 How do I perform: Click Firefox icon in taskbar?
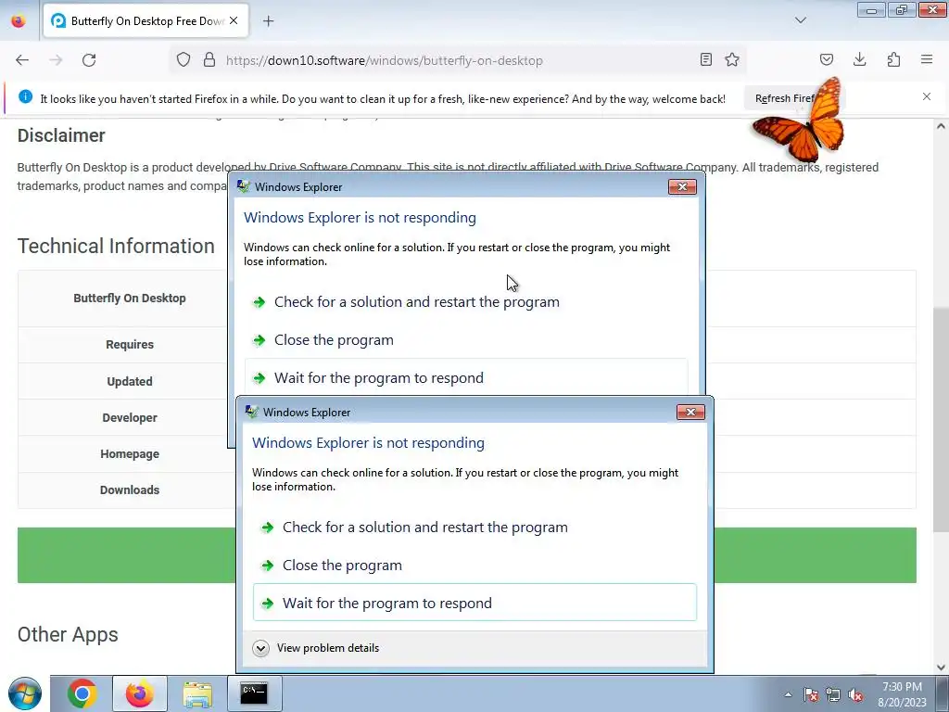pos(140,693)
